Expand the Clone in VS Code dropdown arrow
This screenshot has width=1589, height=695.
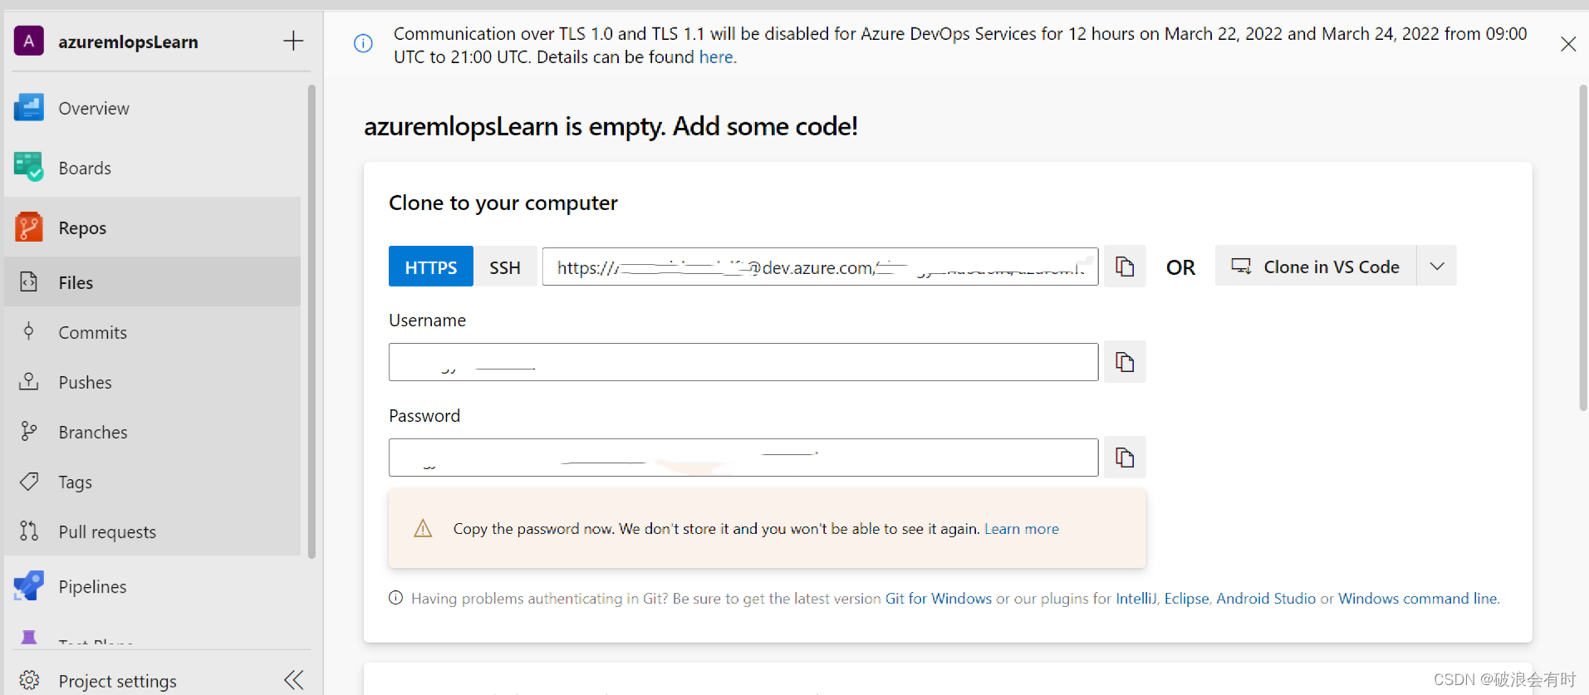tap(1437, 266)
